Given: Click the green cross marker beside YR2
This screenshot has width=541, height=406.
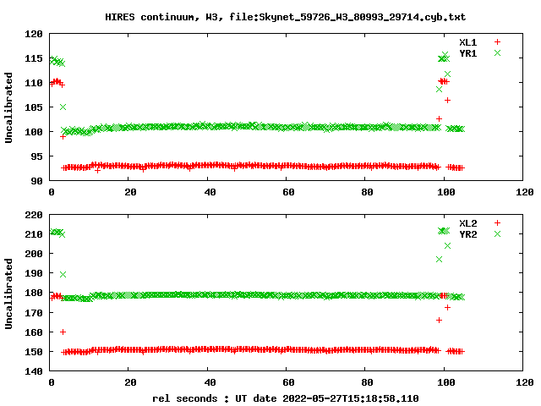Looking at the screenshot, I should click(497, 234).
